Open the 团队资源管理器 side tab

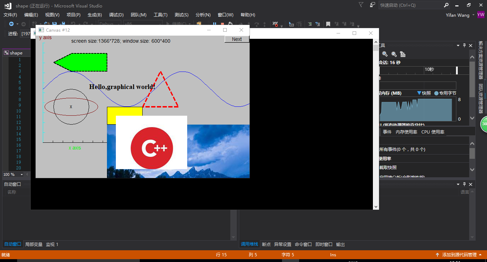point(481,99)
